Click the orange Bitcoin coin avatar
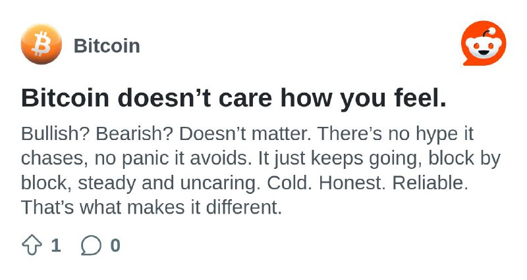The image size is (527, 280). pos(42,44)
